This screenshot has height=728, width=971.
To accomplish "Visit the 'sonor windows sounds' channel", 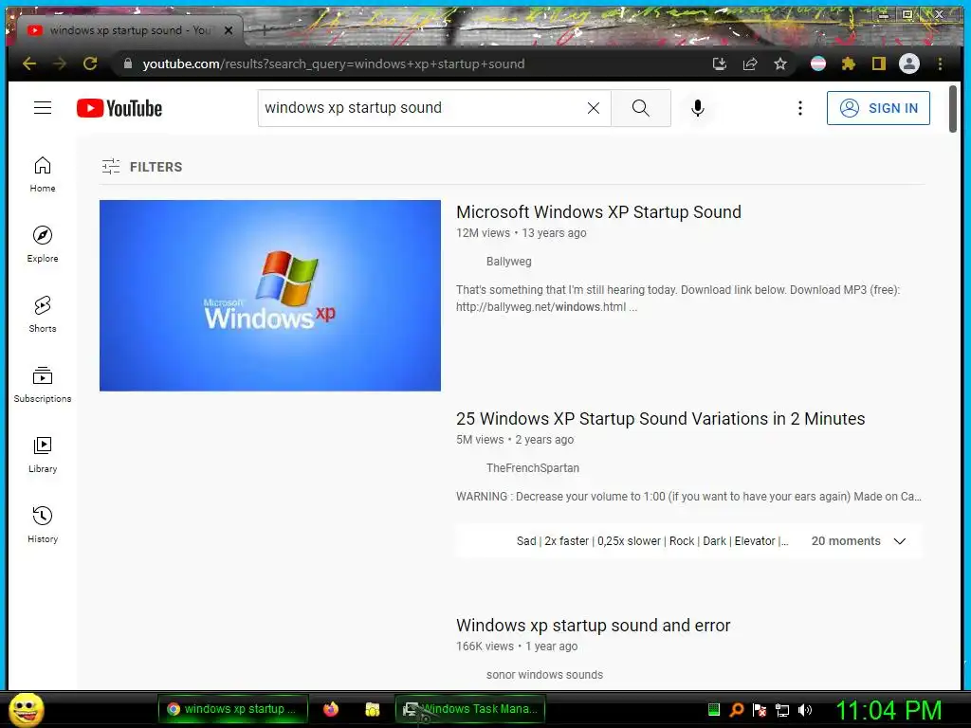I will point(544,675).
